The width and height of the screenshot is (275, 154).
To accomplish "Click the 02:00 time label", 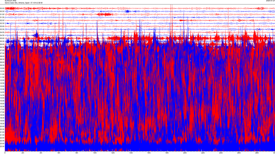I will (2, 20).
